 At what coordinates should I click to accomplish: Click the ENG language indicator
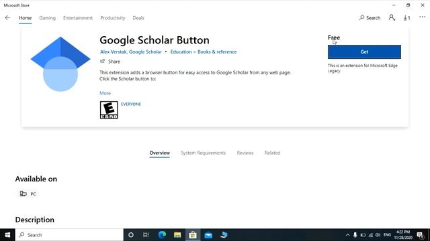tap(387, 235)
